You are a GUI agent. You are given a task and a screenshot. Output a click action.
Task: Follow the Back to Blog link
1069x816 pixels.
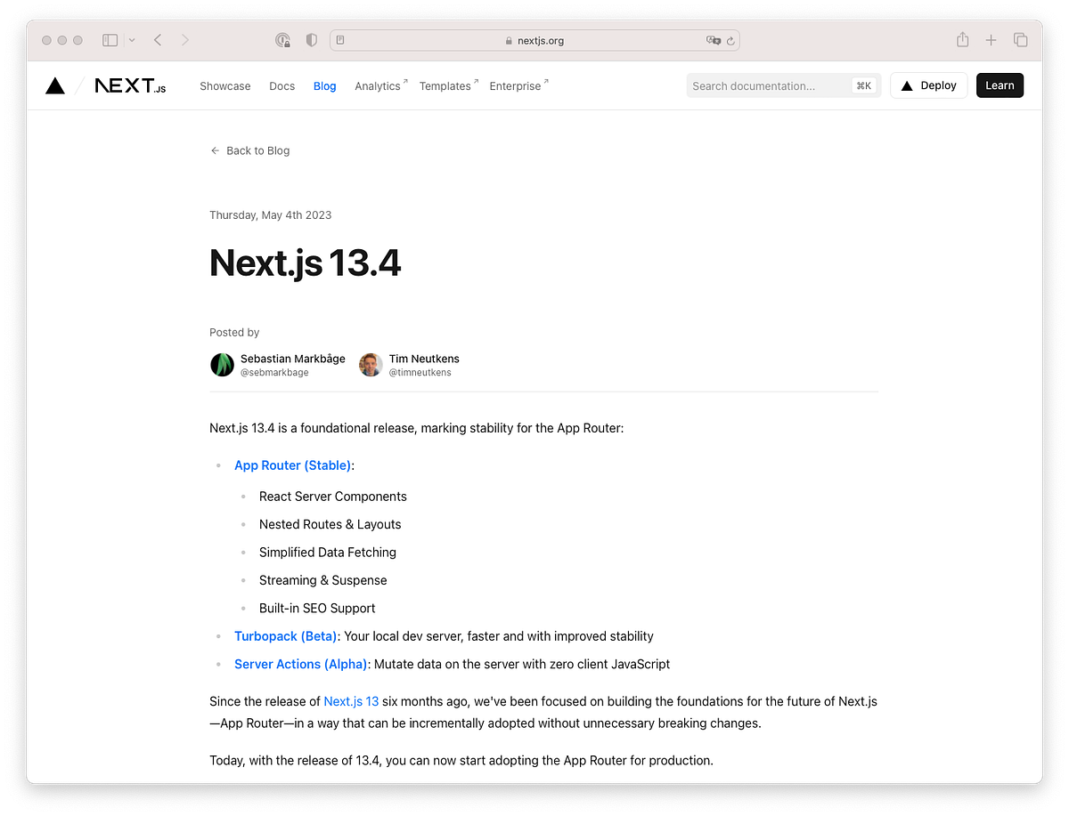click(249, 150)
